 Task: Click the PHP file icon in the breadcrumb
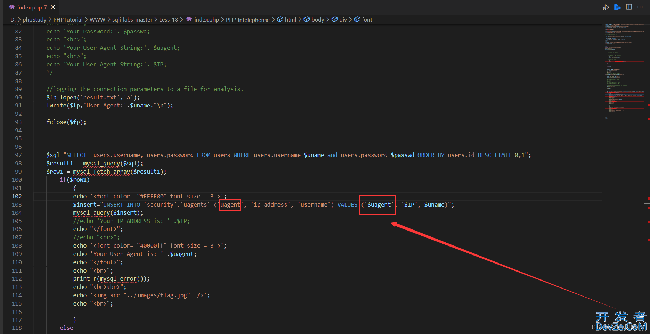(x=189, y=19)
